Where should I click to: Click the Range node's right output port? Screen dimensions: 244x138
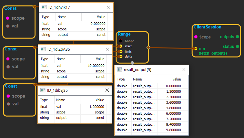[x=148, y=47]
